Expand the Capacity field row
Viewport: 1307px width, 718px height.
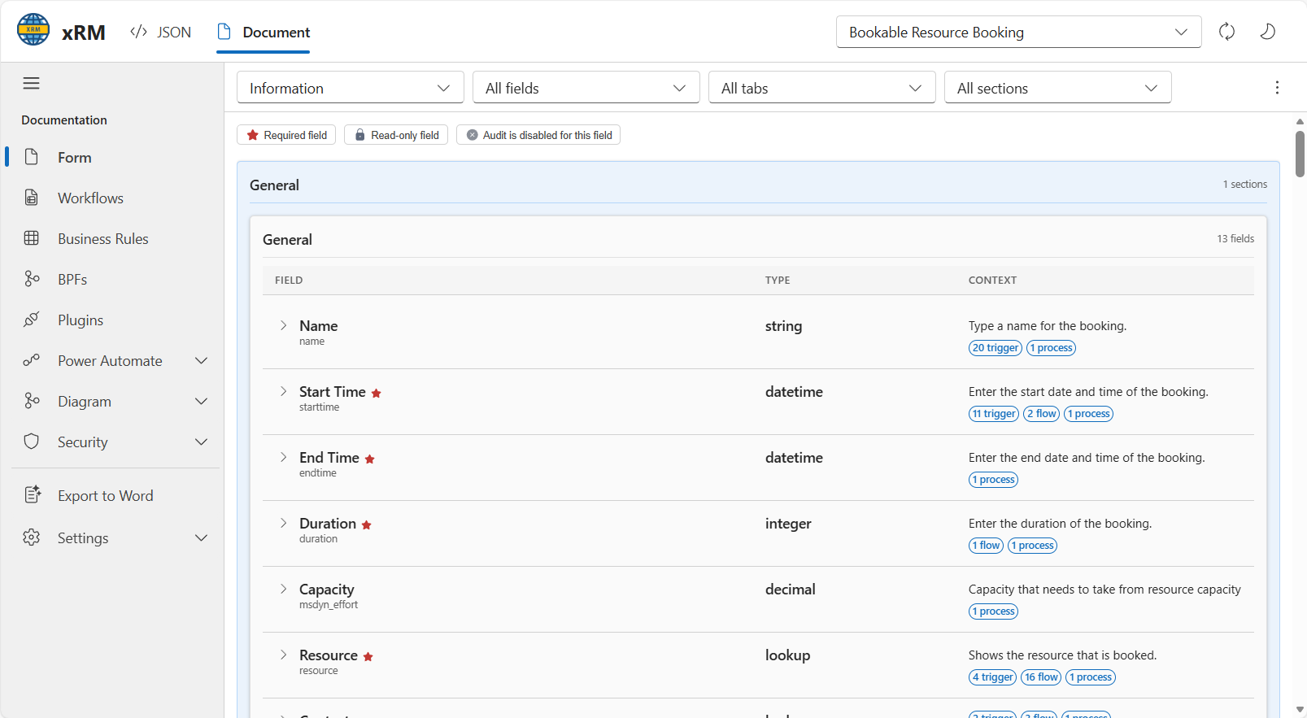[283, 589]
